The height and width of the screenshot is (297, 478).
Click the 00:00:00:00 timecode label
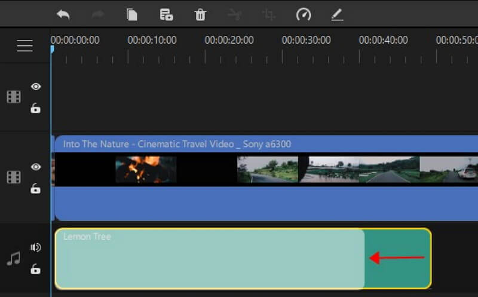[x=75, y=40]
